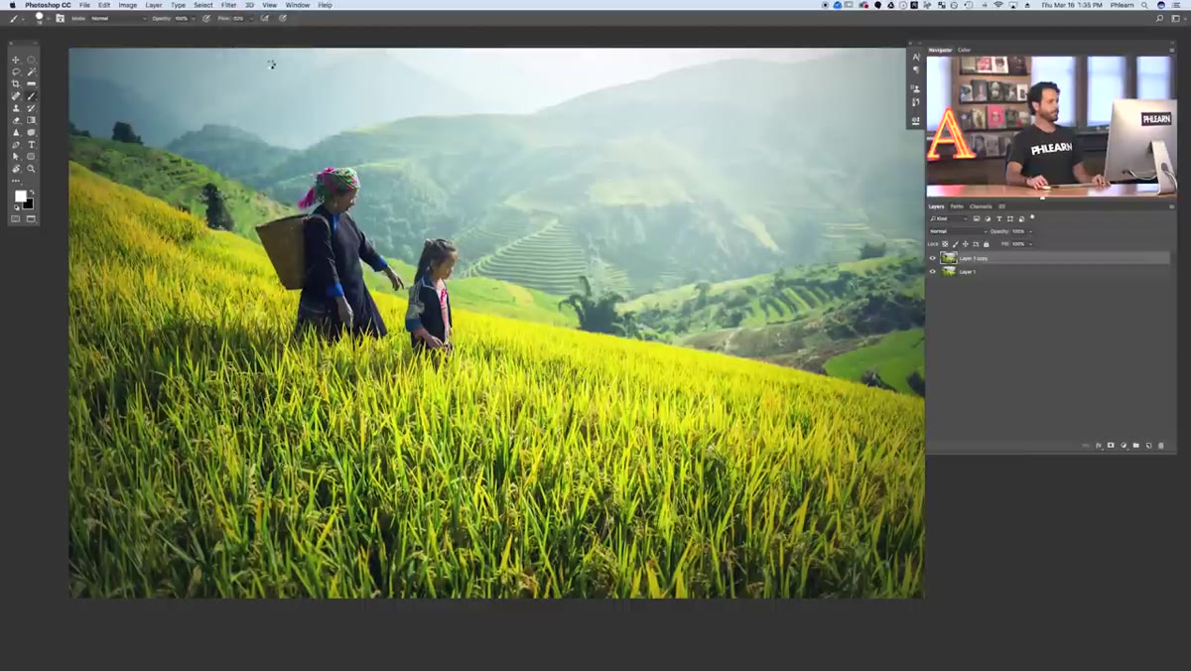Open the Image menu
Image resolution: width=1191 pixels, height=671 pixels.
[128, 5]
